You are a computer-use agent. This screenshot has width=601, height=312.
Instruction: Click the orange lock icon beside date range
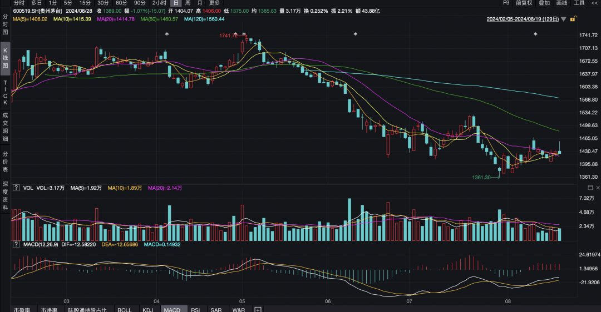tap(572, 19)
